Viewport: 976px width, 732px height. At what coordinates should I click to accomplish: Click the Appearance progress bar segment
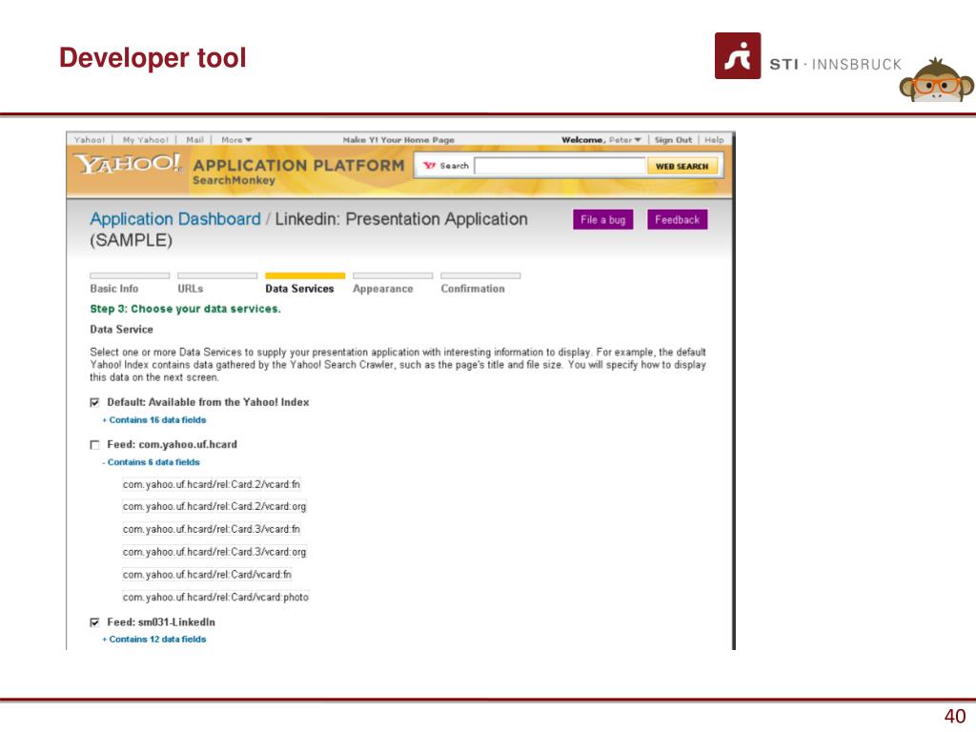[x=393, y=275]
